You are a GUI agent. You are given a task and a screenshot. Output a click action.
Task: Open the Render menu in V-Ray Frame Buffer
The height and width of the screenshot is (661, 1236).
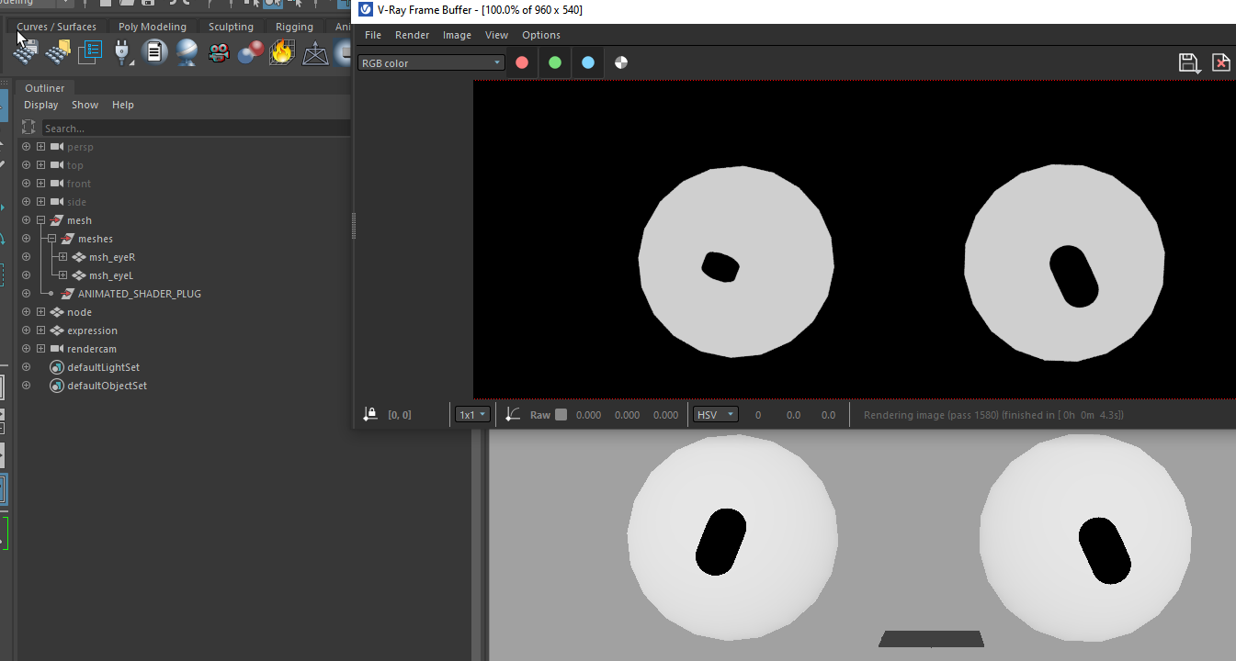pyautogui.click(x=412, y=35)
